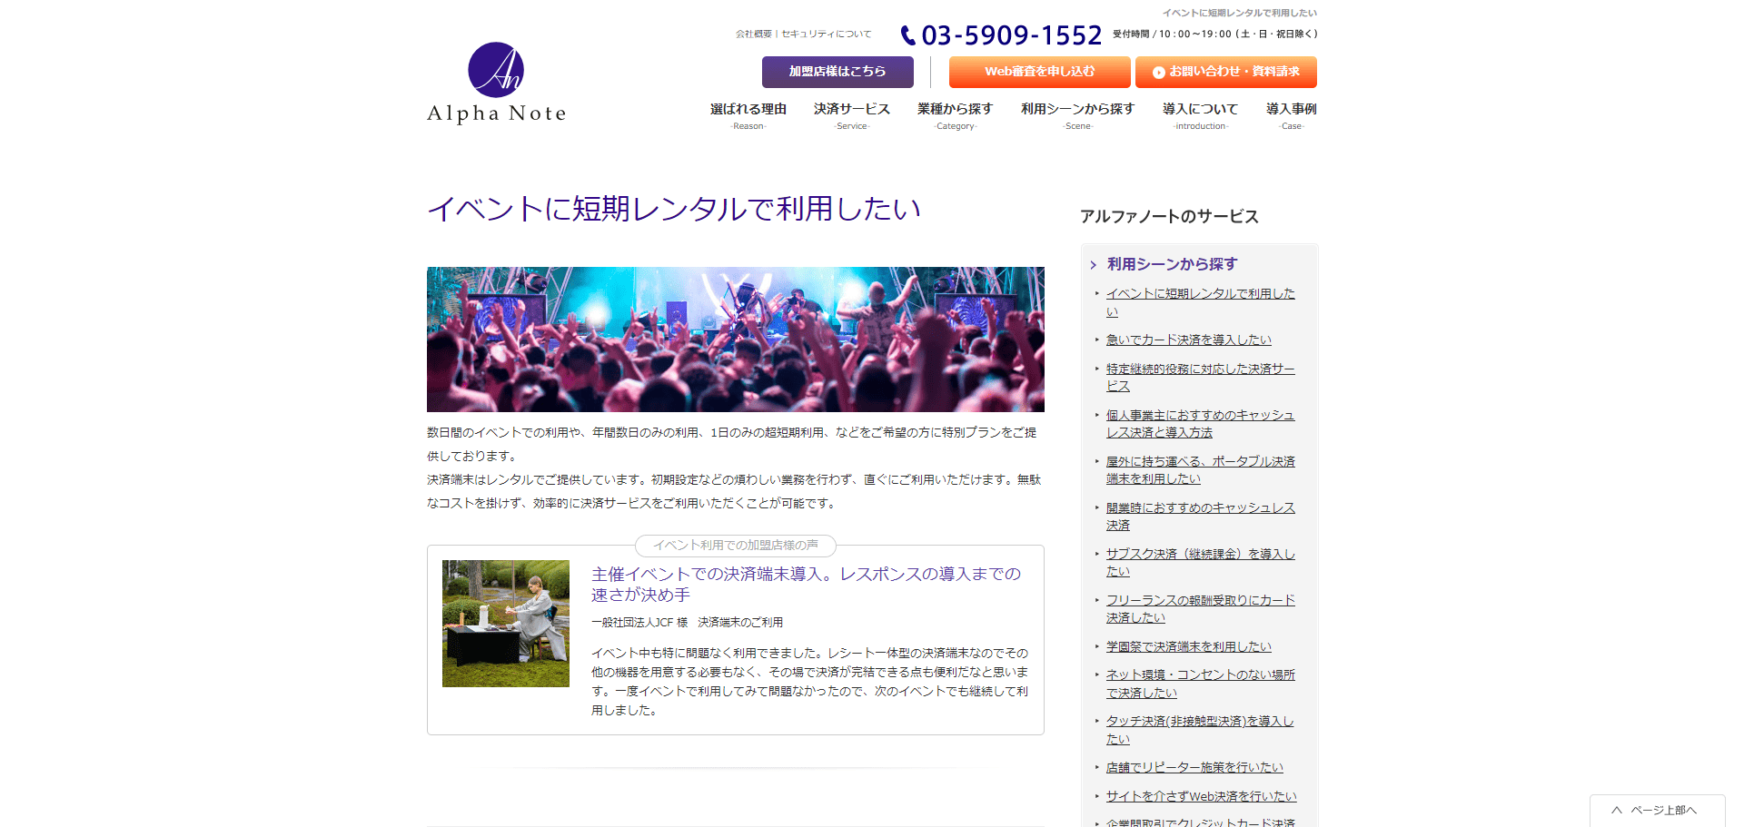The height and width of the screenshot is (827, 1744).
Task: Open the 業種から探す navigation menu
Action: click(955, 109)
